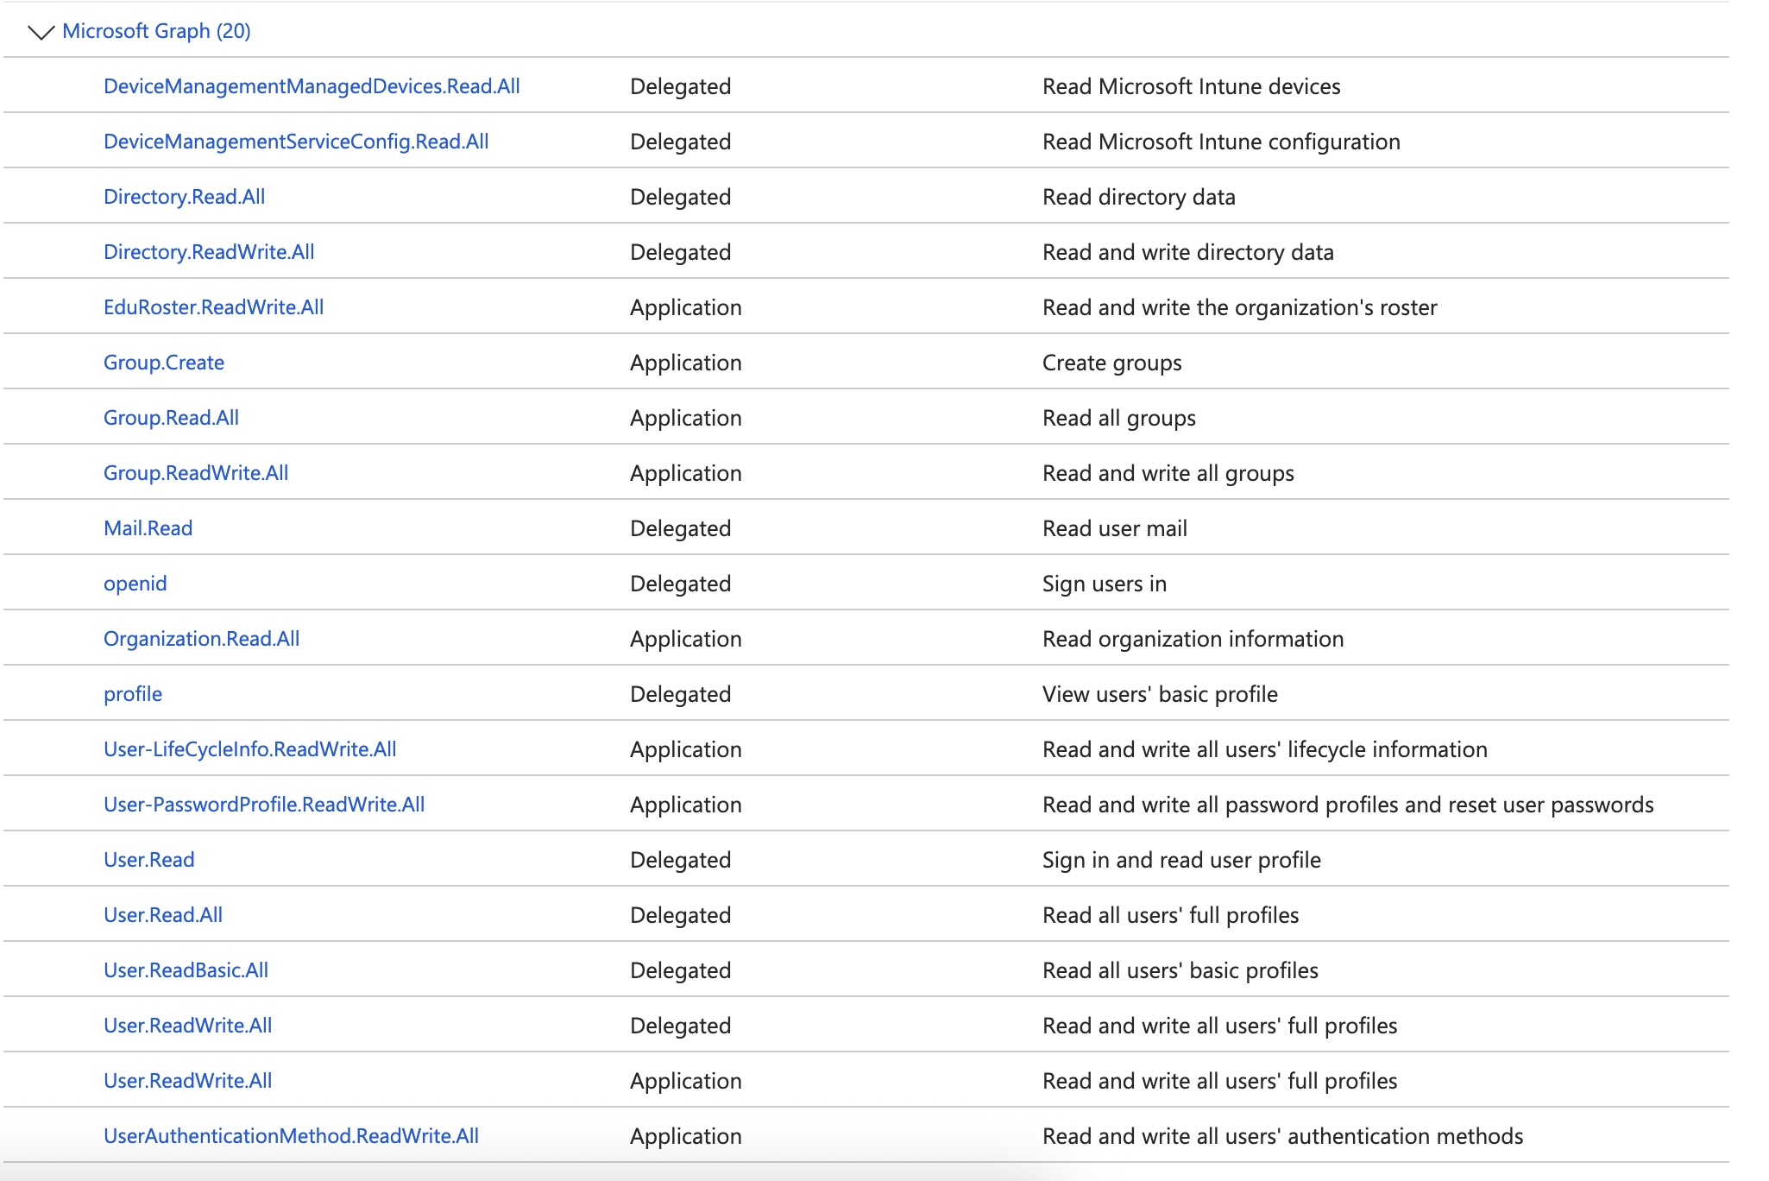The width and height of the screenshot is (1769, 1181).
Task: Open the Group.ReadWrite.All permission link
Action: (x=196, y=473)
